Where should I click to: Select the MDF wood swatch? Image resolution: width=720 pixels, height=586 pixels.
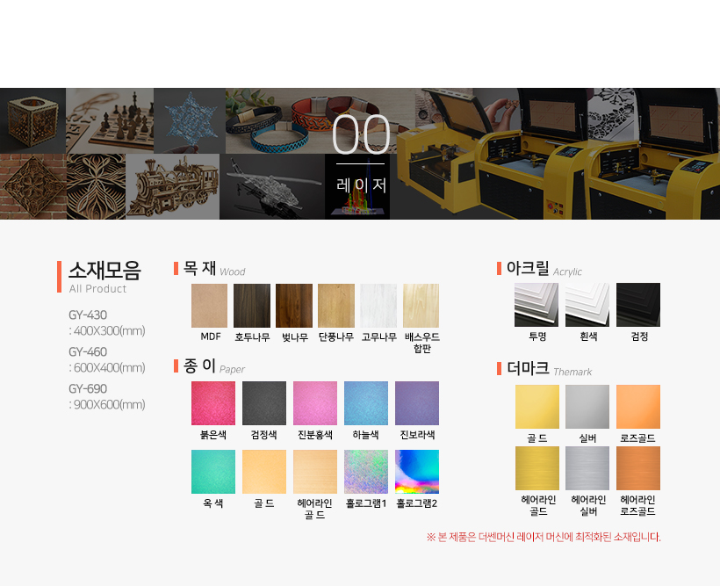point(209,306)
